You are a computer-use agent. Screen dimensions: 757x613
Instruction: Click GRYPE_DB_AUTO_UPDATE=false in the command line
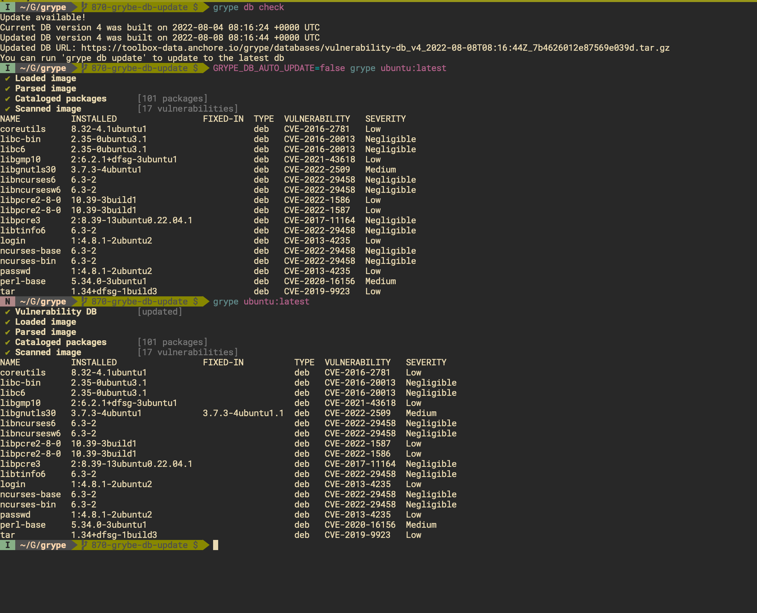tap(278, 68)
